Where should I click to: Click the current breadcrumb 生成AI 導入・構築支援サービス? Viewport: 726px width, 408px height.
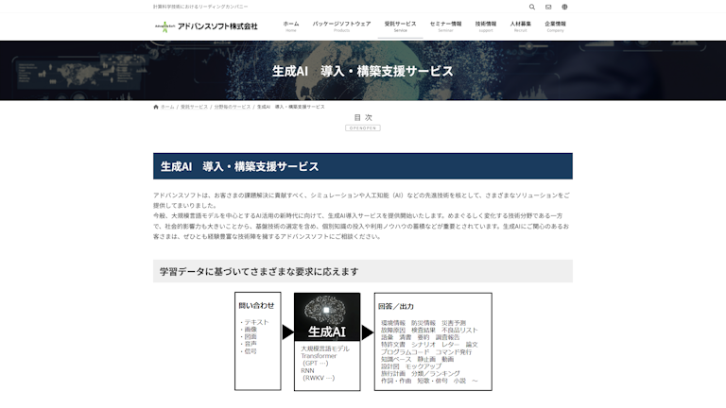[291, 107]
